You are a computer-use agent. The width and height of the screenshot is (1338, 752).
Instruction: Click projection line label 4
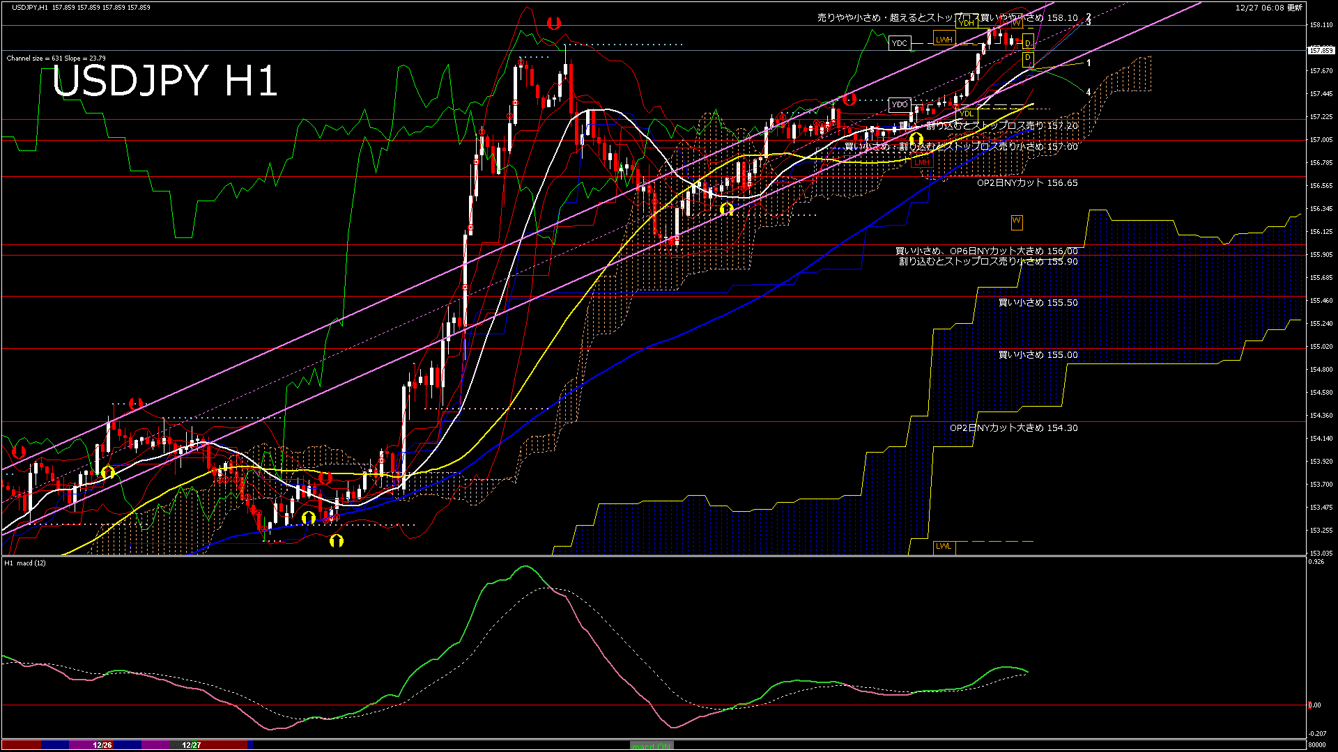coord(1089,93)
